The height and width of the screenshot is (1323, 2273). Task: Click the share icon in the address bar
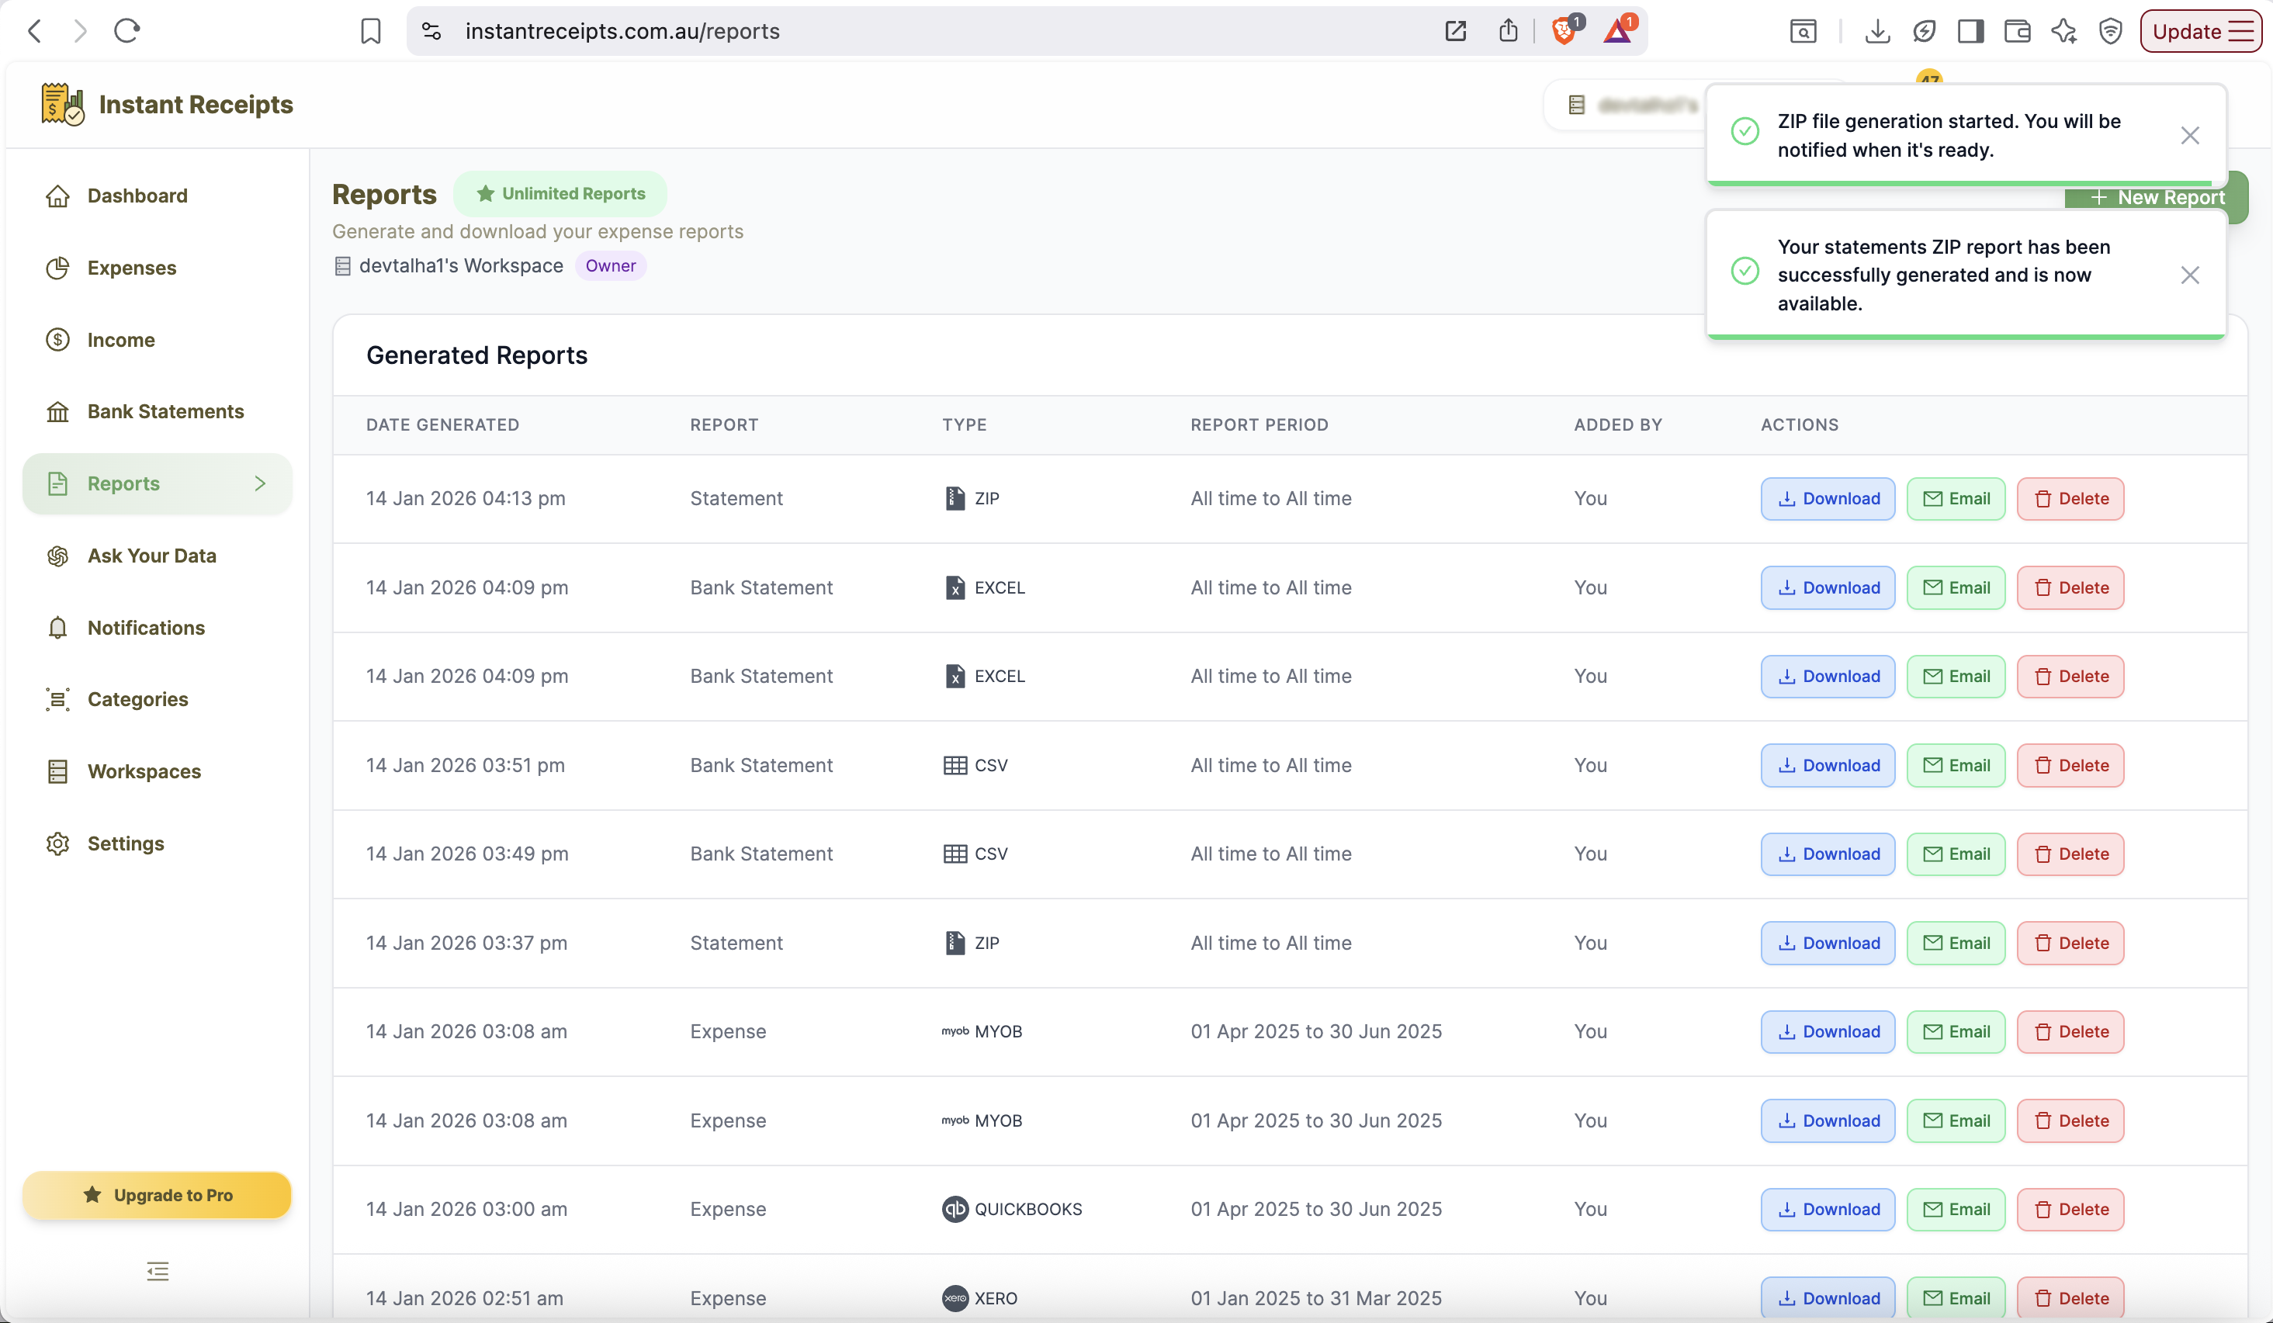pyautogui.click(x=1508, y=32)
